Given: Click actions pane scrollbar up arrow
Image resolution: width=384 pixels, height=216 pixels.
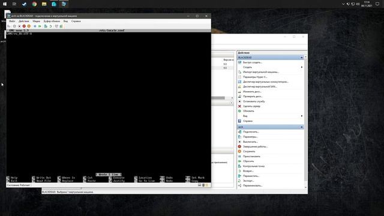Looking at the screenshot, I should 305,57.
